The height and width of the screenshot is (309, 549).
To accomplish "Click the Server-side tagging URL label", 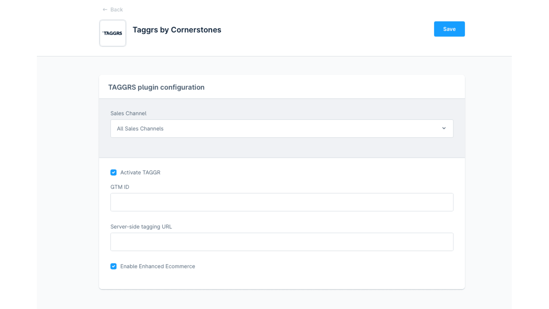I will coord(141,227).
